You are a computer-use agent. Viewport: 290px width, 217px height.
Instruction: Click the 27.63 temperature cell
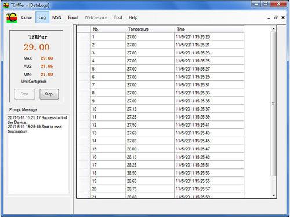point(150,133)
